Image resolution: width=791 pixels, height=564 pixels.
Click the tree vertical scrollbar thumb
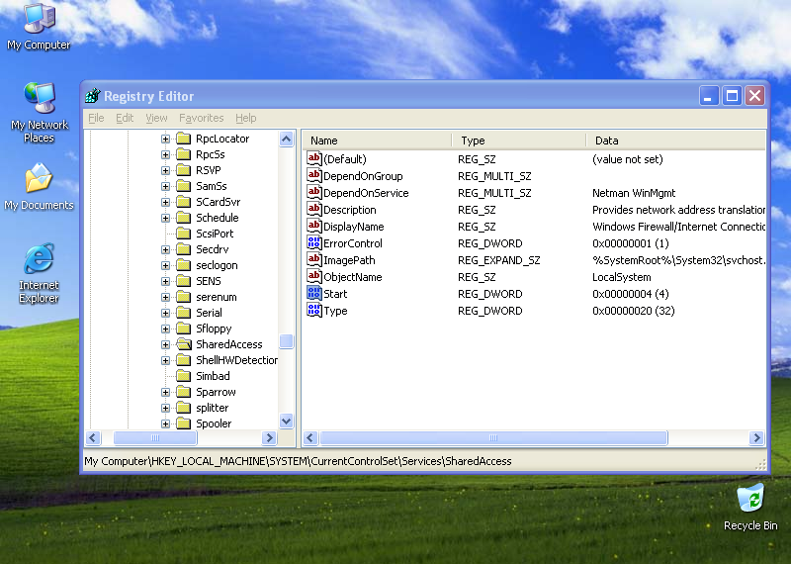pos(286,341)
